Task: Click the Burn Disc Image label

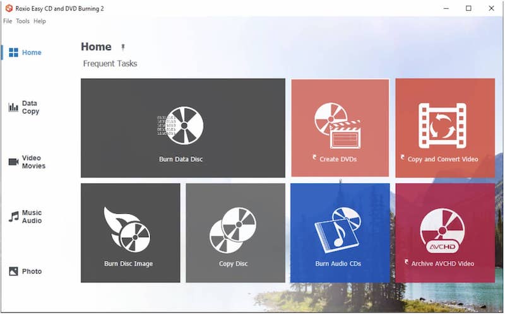Action: [x=129, y=264]
